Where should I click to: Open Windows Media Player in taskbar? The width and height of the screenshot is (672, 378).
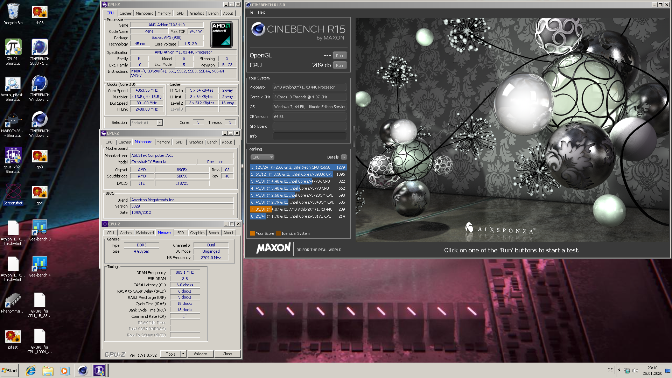pos(65,371)
